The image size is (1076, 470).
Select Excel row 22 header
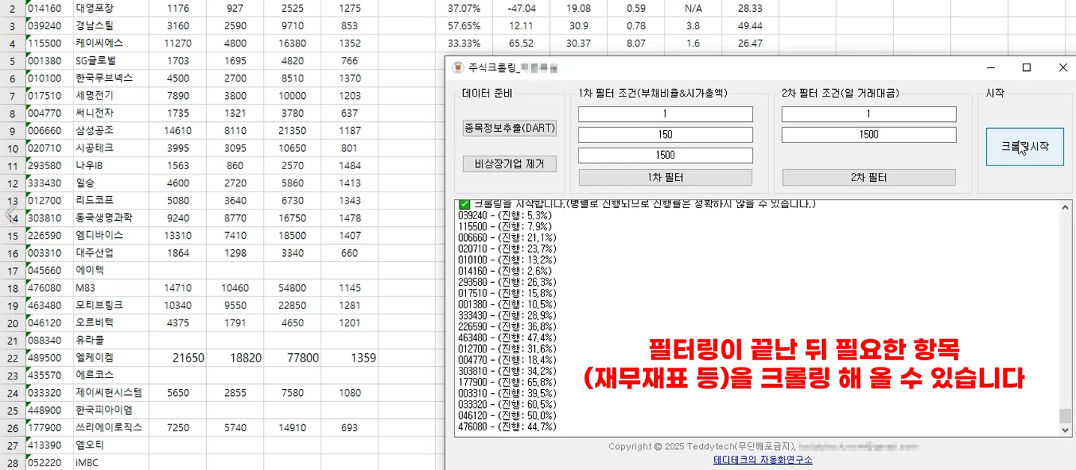(12, 358)
